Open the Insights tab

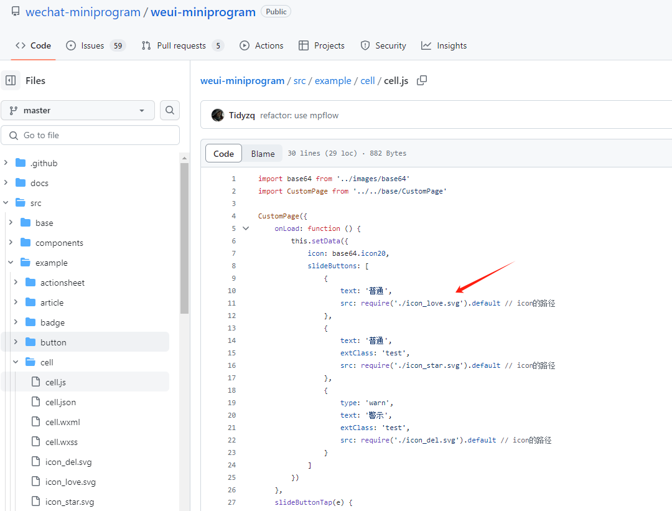(x=444, y=45)
